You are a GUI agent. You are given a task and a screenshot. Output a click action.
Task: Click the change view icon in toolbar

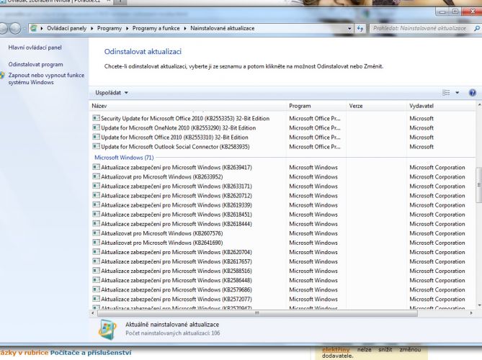pos(446,93)
